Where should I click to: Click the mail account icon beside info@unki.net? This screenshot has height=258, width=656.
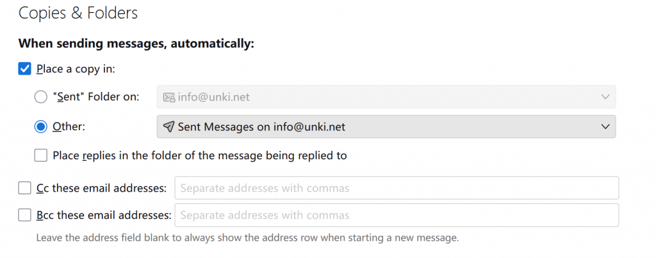pos(169,97)
